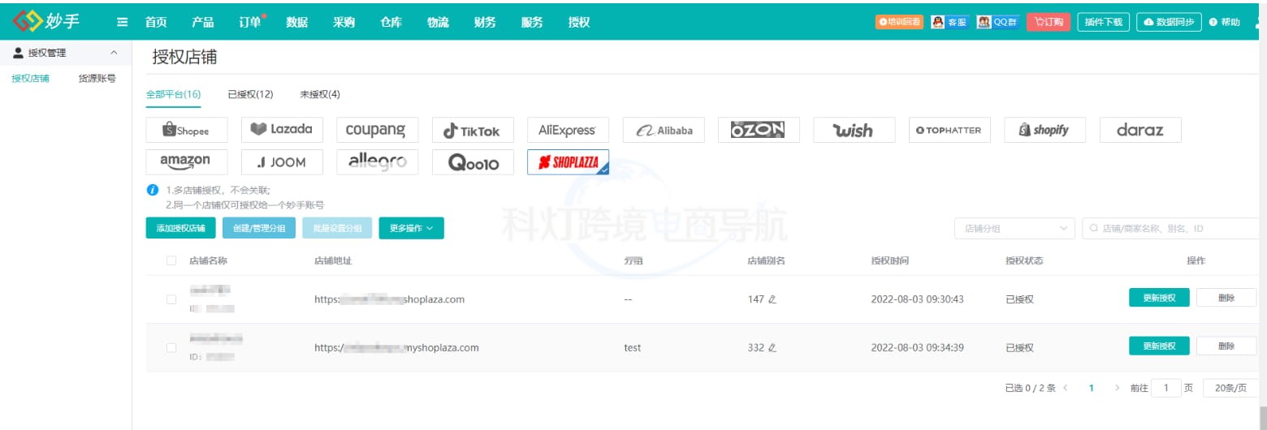The height and width of the screenshot is (430, 1267).
Task: Open 客服 customer service
Action: [x=949, y=23]
